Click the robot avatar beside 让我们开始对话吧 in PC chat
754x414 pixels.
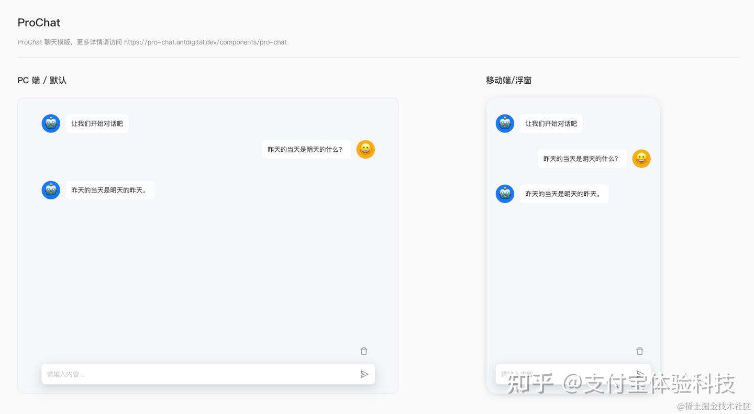pyautogui.click(x=51, y=123)
